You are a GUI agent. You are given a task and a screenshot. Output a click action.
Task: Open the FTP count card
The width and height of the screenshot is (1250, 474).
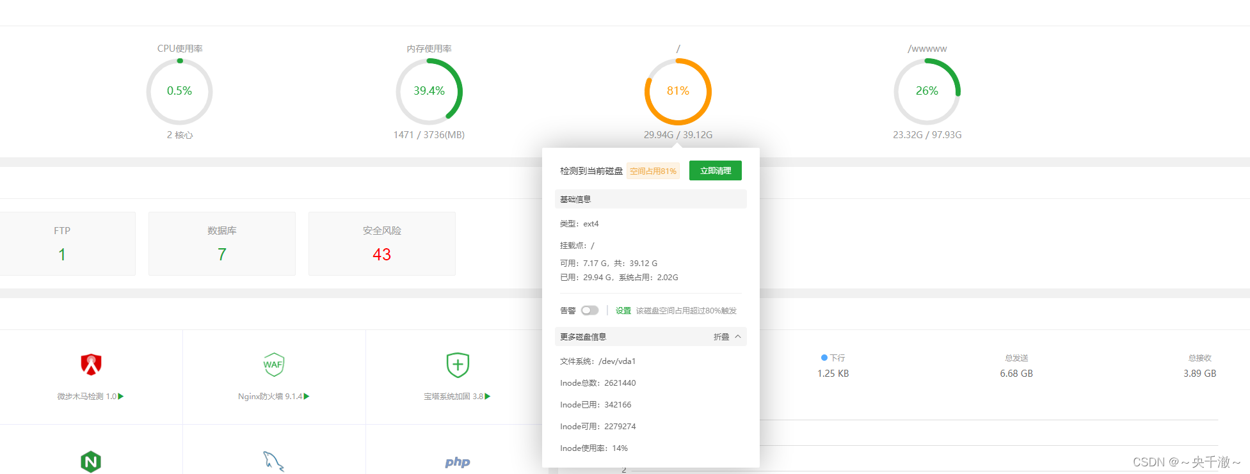click(62, 244)
